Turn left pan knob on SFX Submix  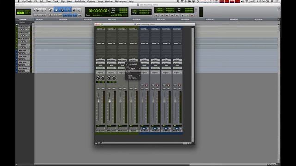[109, 78]
